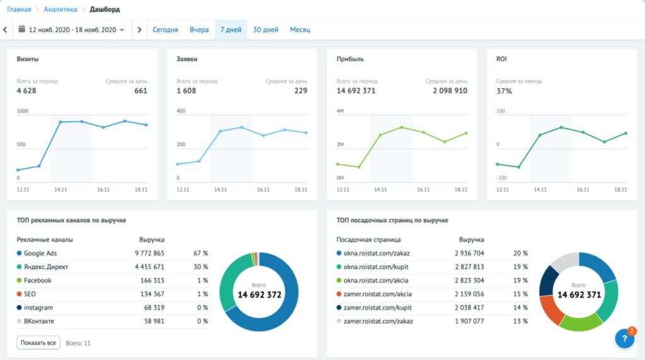Screen dimensions: 645x360
Task: Click the calendar icon in date picker
Action: (x=22, y=29)
